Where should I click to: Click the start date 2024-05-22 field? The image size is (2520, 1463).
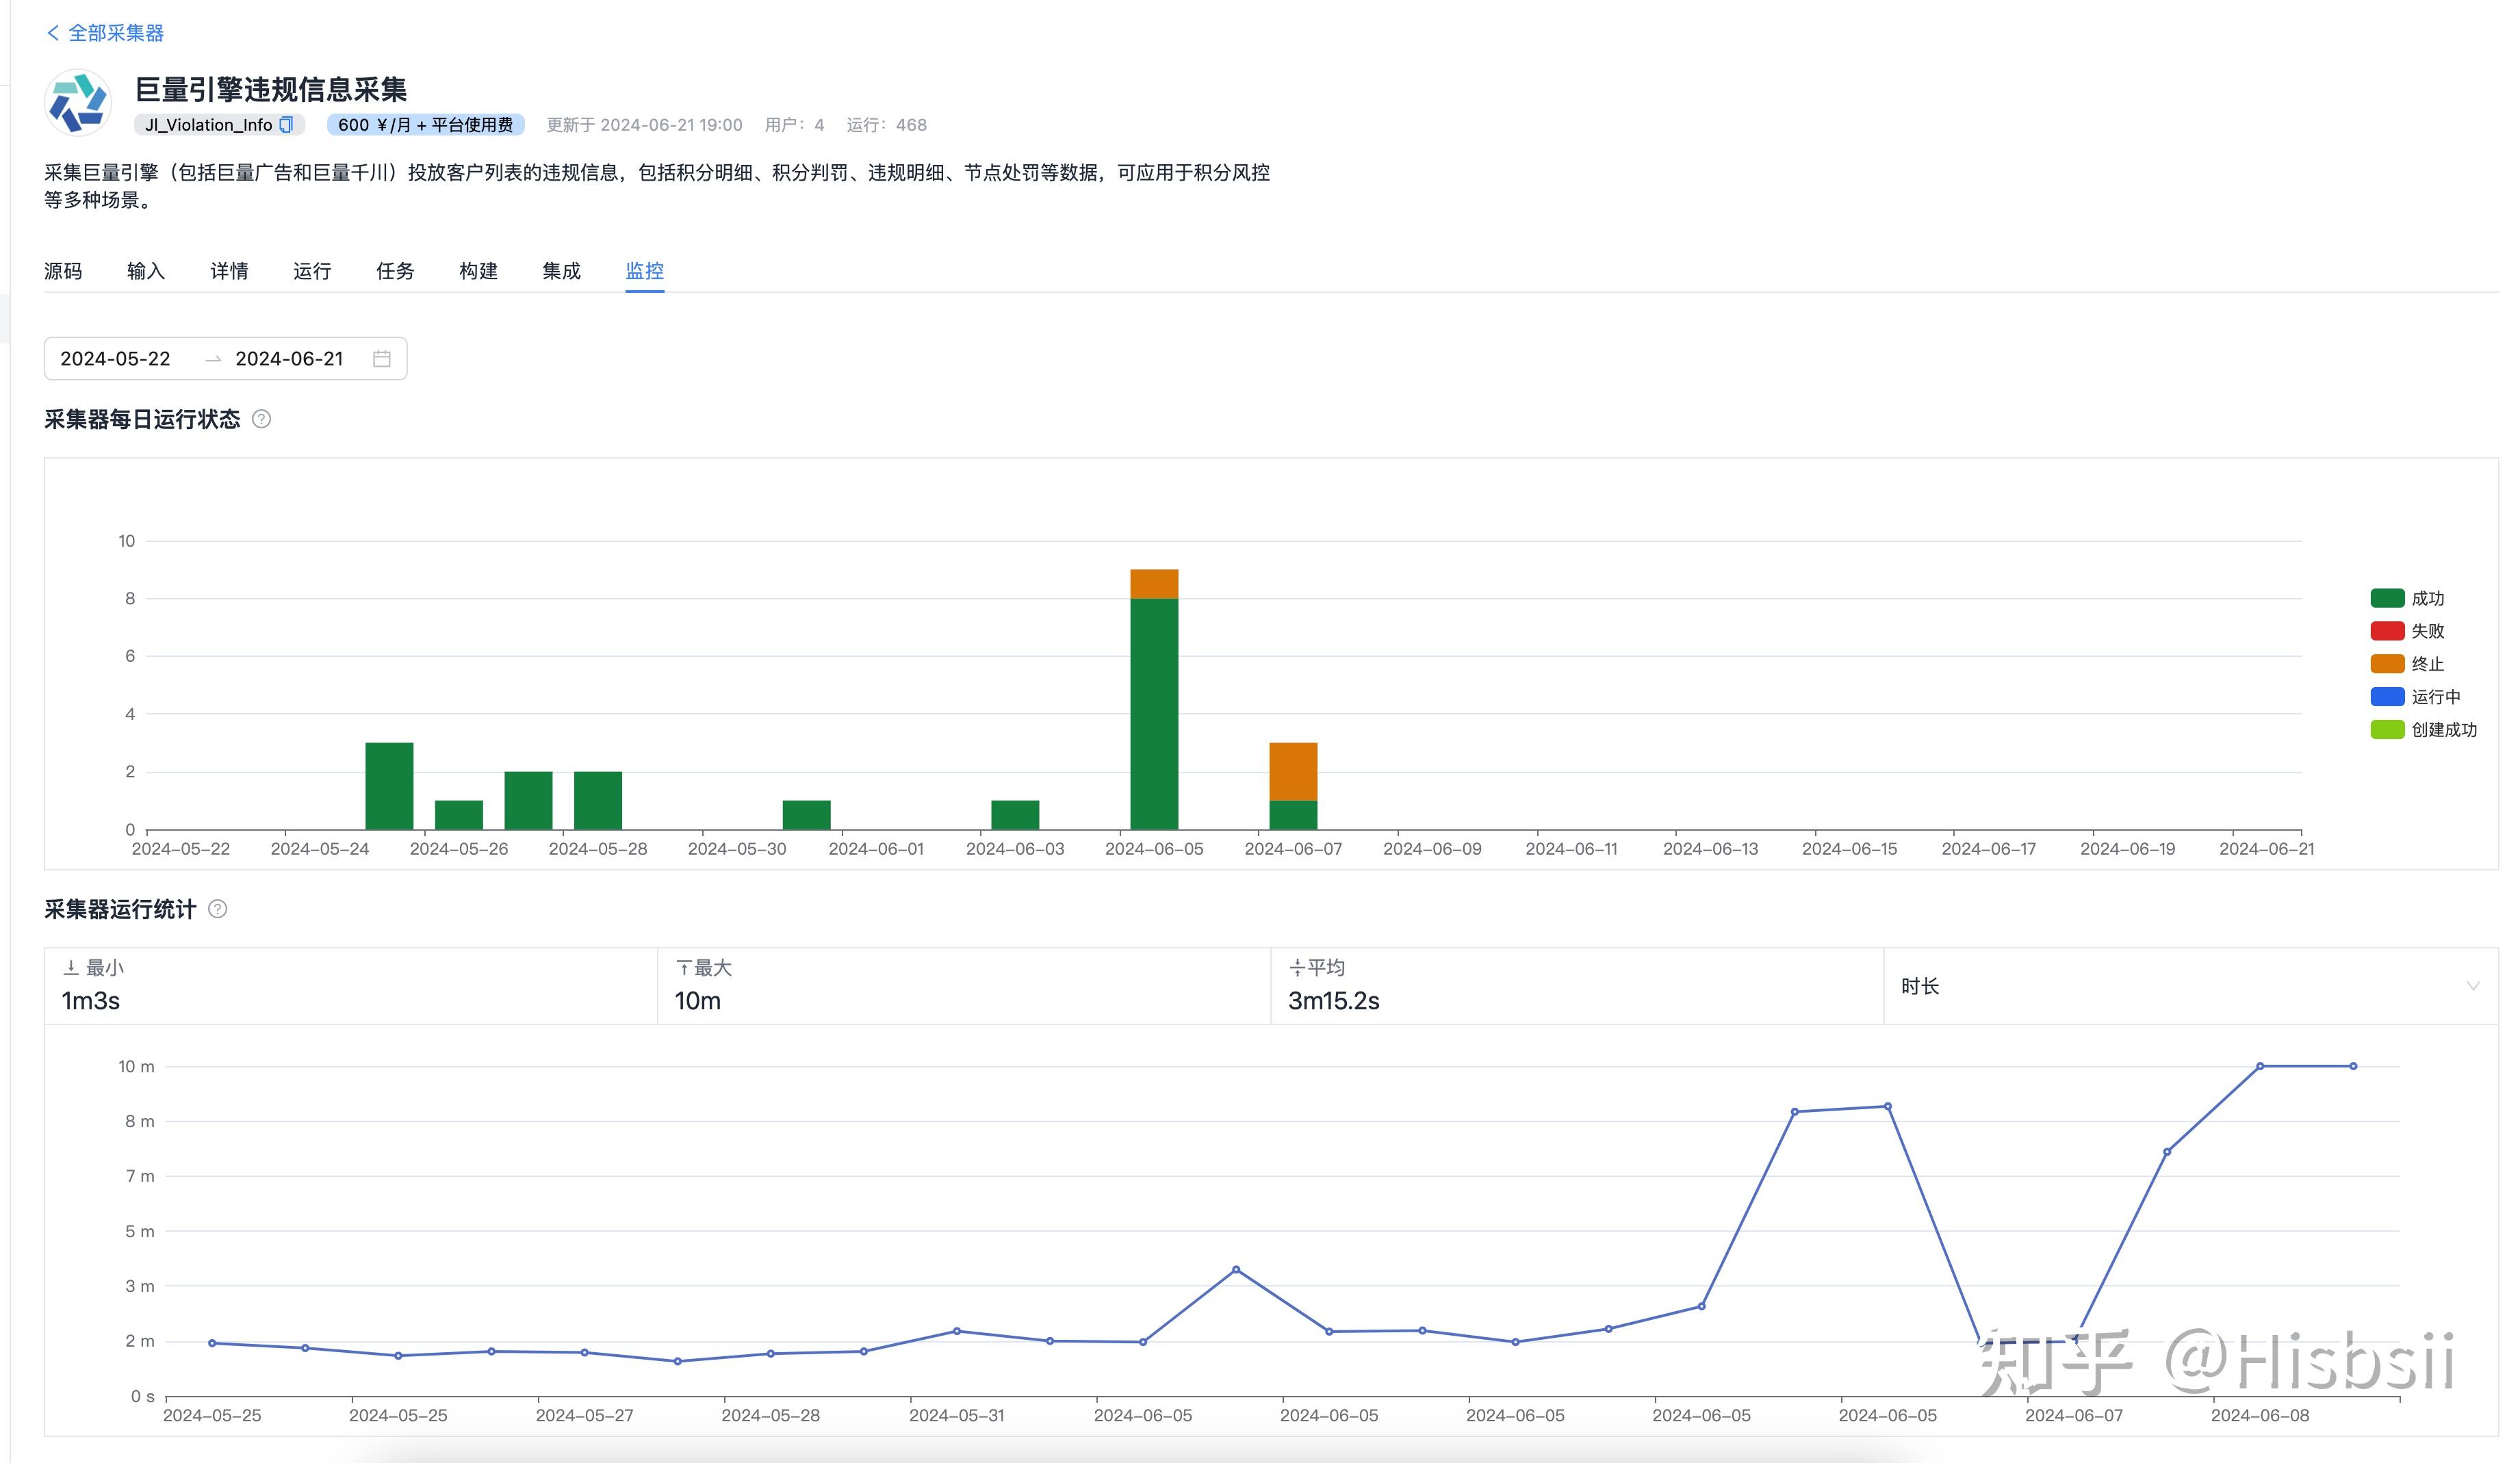[x=116, y=359]
